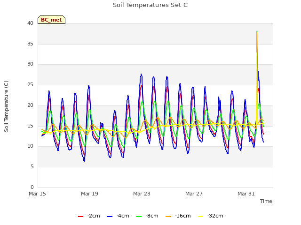Click the 30 y-axis tick label
301x225 pixels.
(x=30, y=64)
